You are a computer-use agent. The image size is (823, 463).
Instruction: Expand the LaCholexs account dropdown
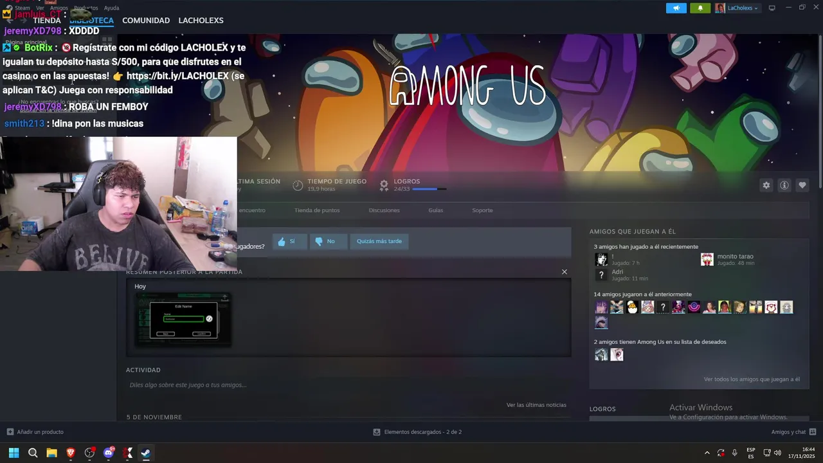737,8
